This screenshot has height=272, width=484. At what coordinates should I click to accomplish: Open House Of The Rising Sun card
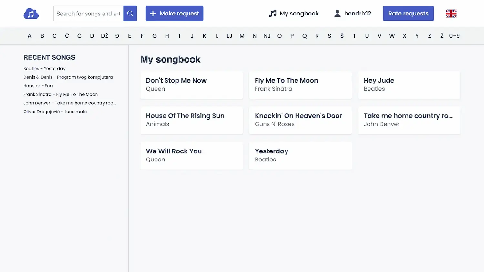191,120
